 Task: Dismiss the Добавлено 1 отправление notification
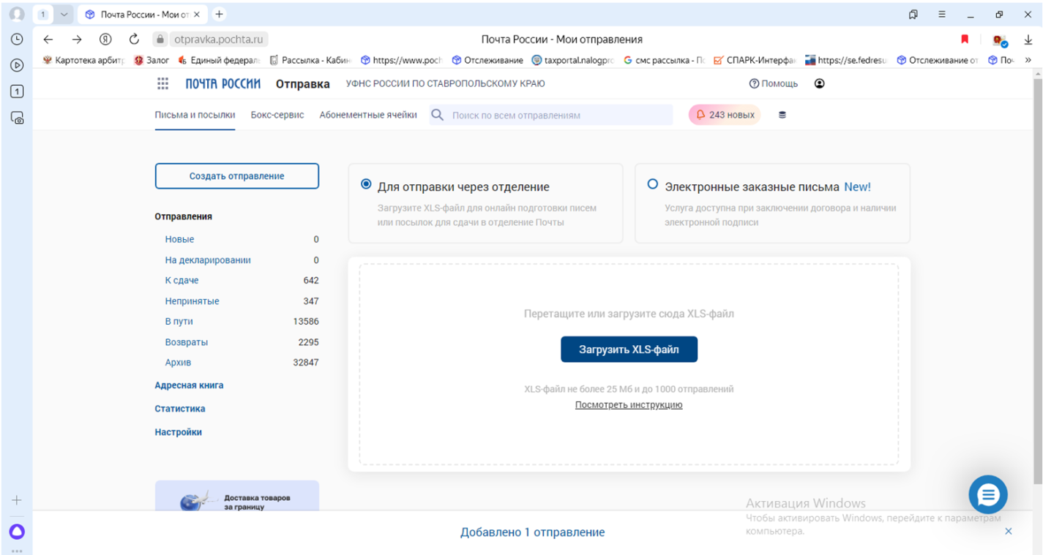[x=1008, y=532]
